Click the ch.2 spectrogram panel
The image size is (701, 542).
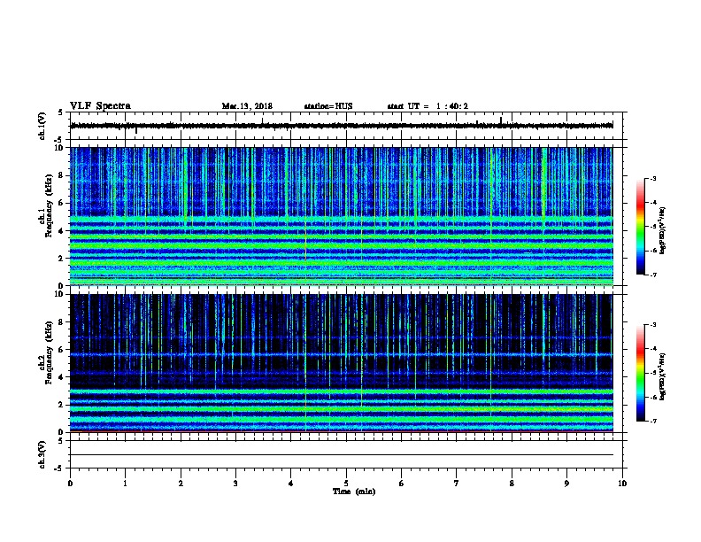point(342,363)
